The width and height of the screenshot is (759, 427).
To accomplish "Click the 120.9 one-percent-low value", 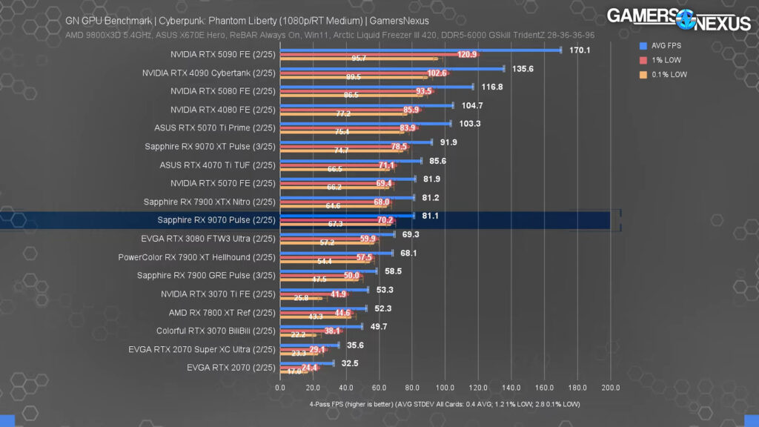I will [467, 54].
